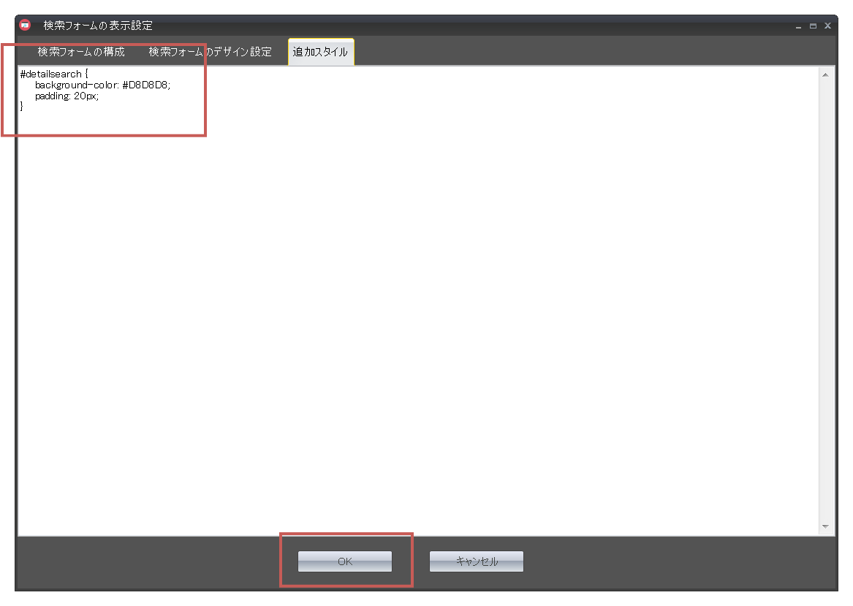Click the red app icon in title bar
This screenshot has height=606, width=853.
pos(25,25)
